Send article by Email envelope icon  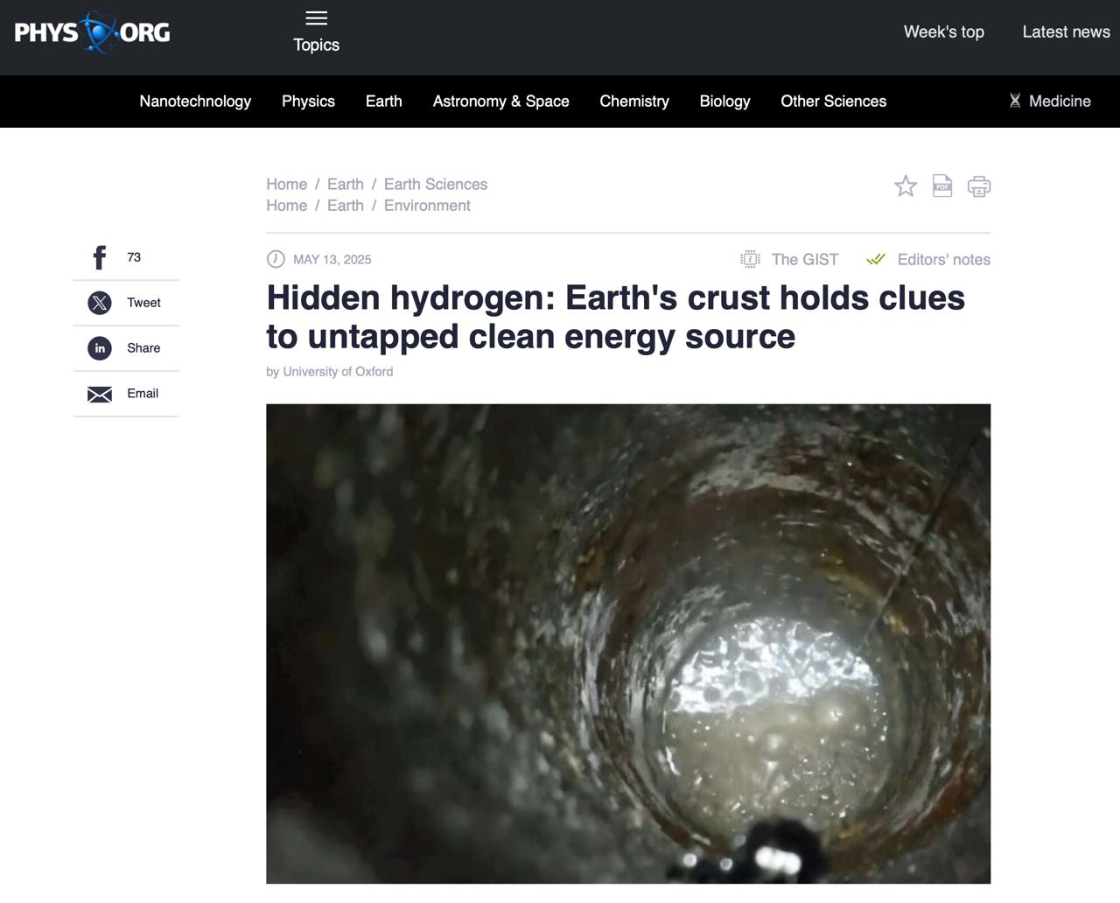100,394
